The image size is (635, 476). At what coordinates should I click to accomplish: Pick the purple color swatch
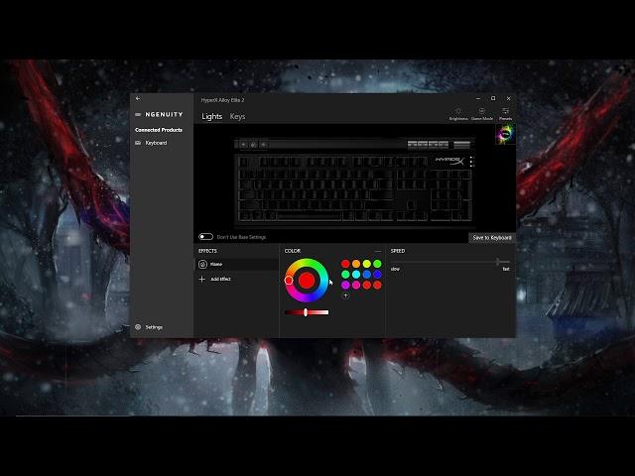click(345, 285)
